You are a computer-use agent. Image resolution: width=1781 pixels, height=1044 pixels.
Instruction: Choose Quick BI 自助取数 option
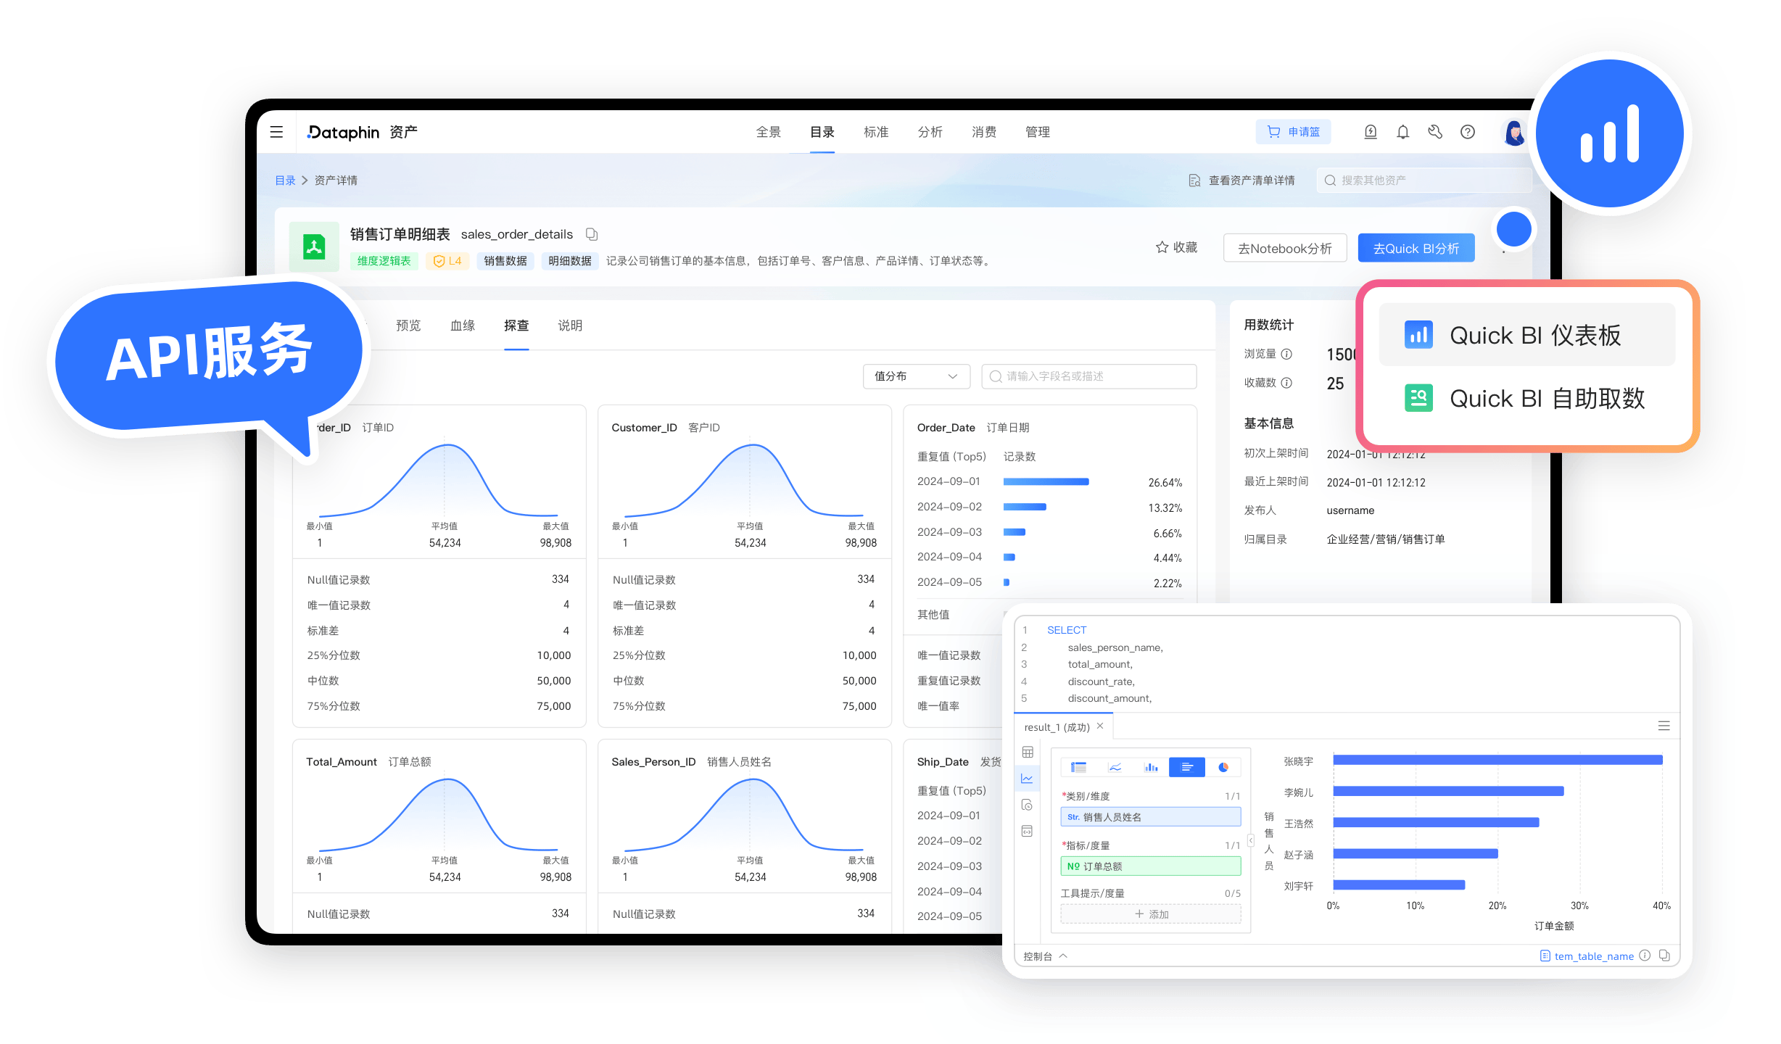pyautogui.click(x=1526, y=398)
